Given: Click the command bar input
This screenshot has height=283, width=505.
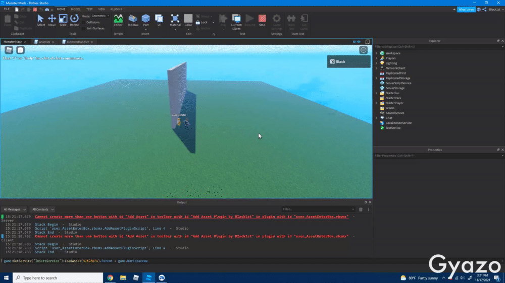Looking at the screenshot, I should 251,261.
